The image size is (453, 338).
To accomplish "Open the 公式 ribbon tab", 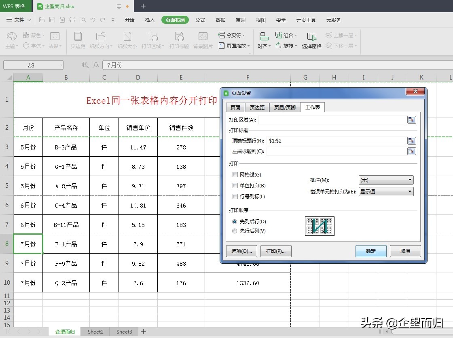I will pyautogui.click(x=200, y=20).
